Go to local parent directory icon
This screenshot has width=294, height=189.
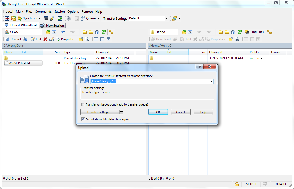click(x=85, y=32)
